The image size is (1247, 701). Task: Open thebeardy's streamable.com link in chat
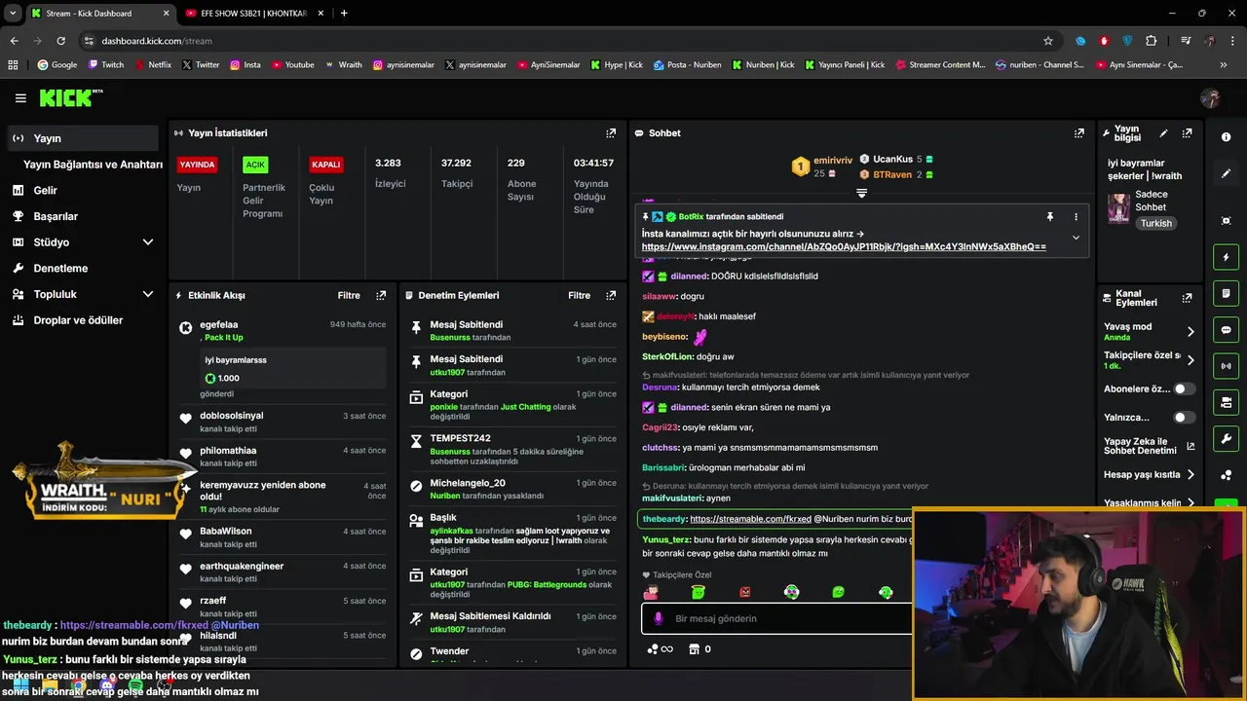tap(750, 519)
